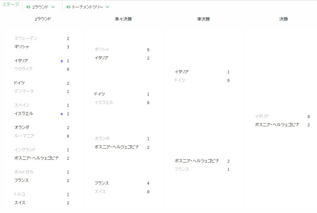Click イタリア in the 準々決勝 bracket
Viewport: 317px width, 213px height.
click(x=101, y=58)
